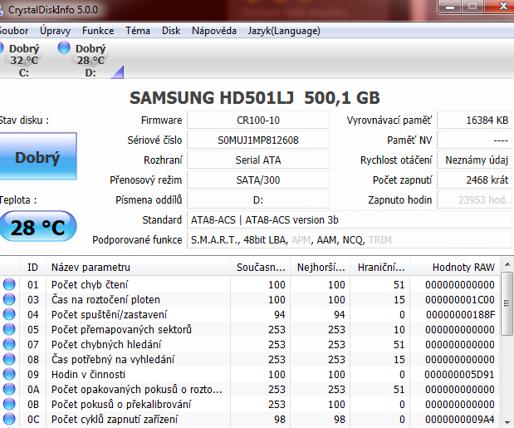Open the Téma menu

(138, 31)
